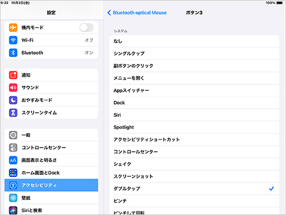286x215 pixels.
Task: Open 画面表示と明るさ settings row
Action: click(x=51, y=160)
